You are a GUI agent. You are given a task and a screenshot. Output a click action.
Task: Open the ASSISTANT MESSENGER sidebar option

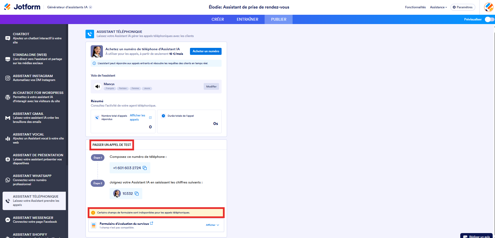click(x=34, y=220)
